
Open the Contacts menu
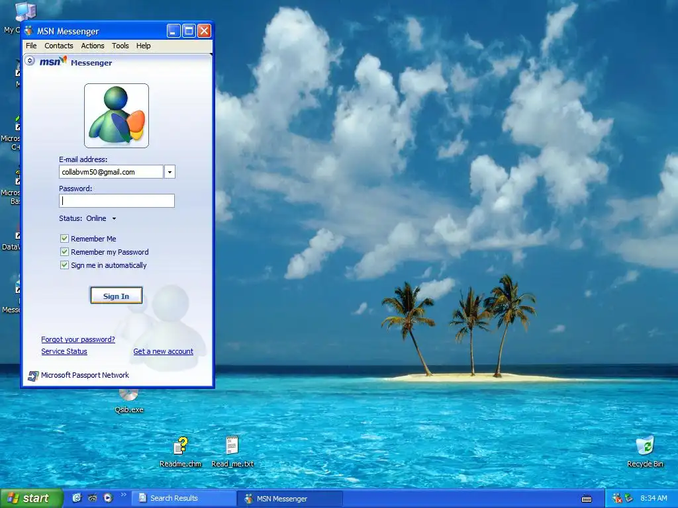(x=59, y=46)
